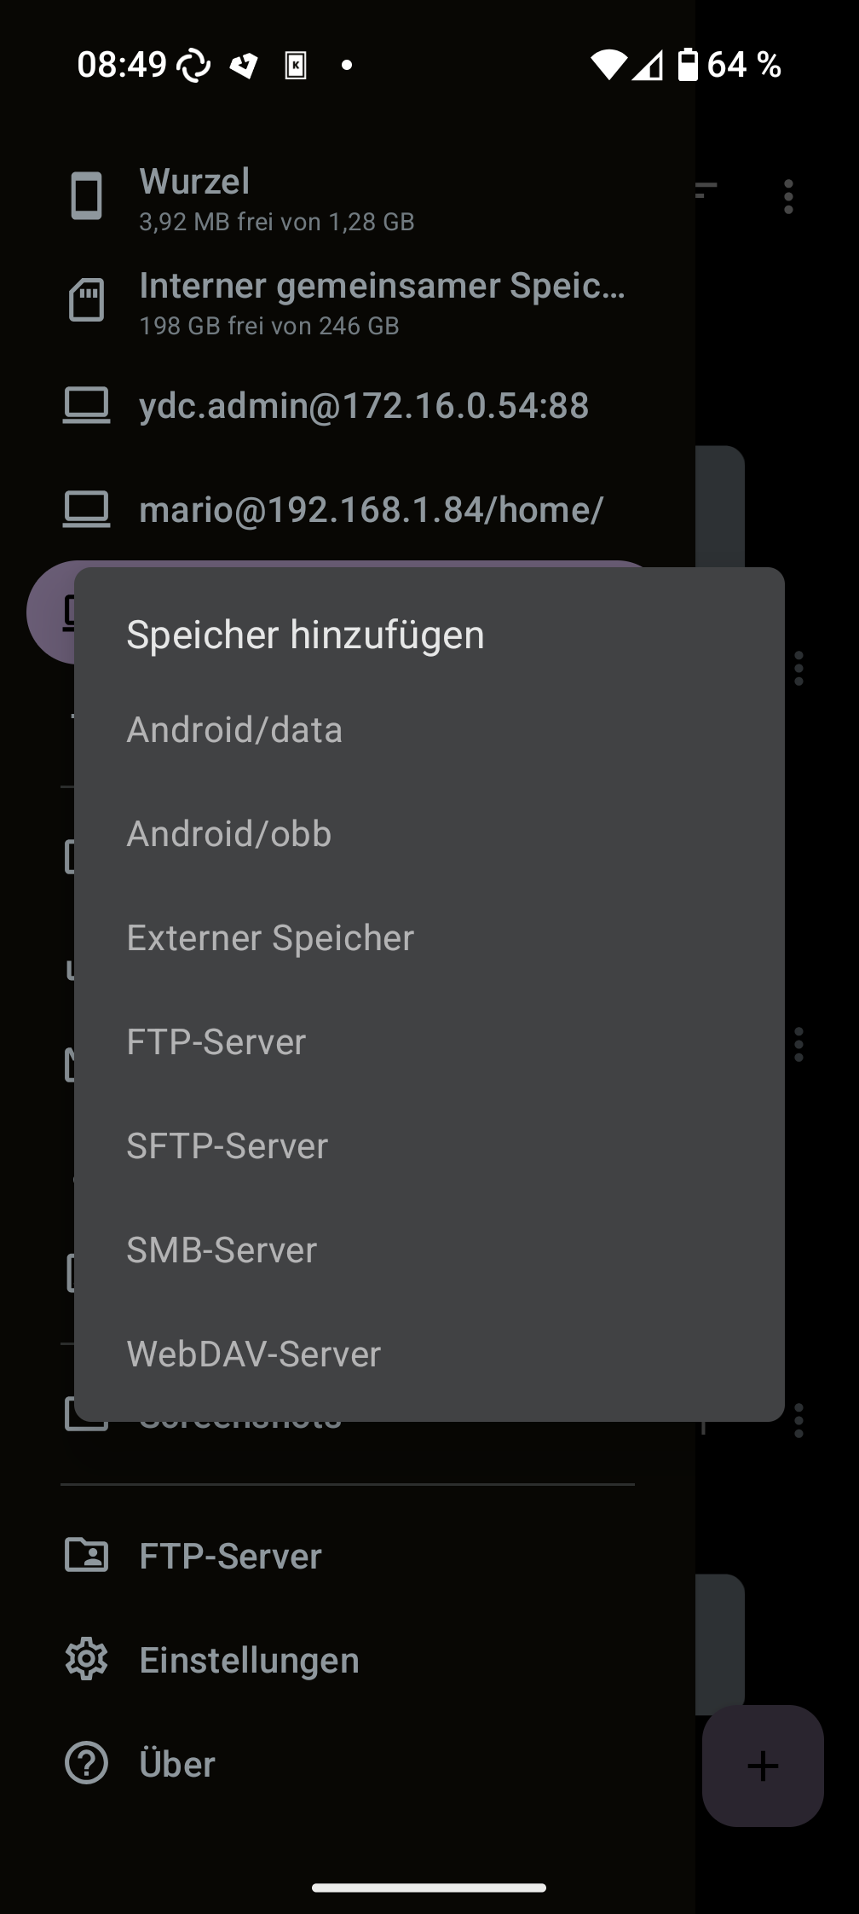Choose SMB-Server entry

coord(429,1250)
